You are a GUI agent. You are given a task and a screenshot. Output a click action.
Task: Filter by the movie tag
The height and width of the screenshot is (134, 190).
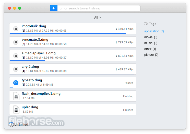[151, 37]
